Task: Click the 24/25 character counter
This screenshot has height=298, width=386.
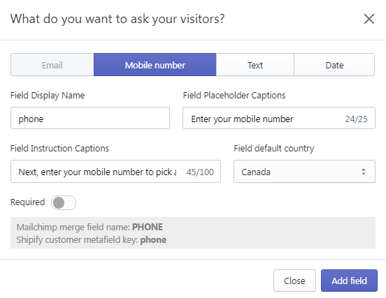Action: 356,119
